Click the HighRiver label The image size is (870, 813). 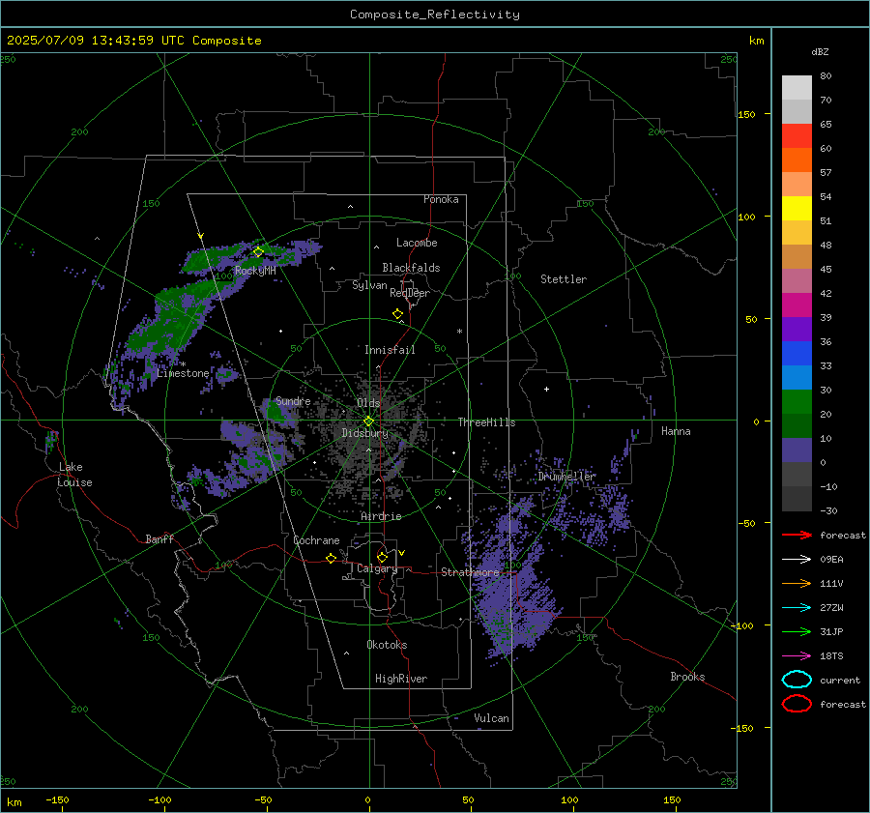(401, 679)
